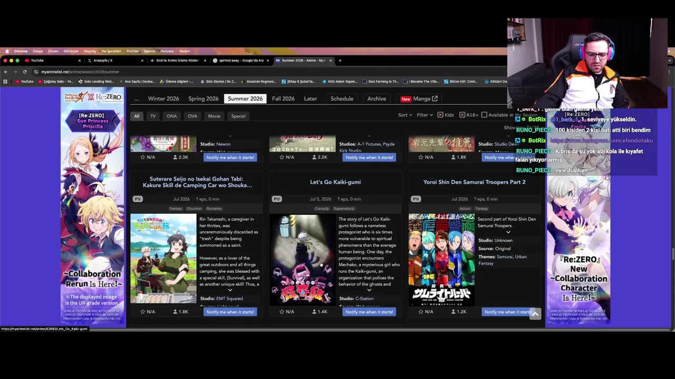675x379 pixels.
Task: Click the Yoroi Shin Den poster thumbnail
Action: (x=441, y=259)
